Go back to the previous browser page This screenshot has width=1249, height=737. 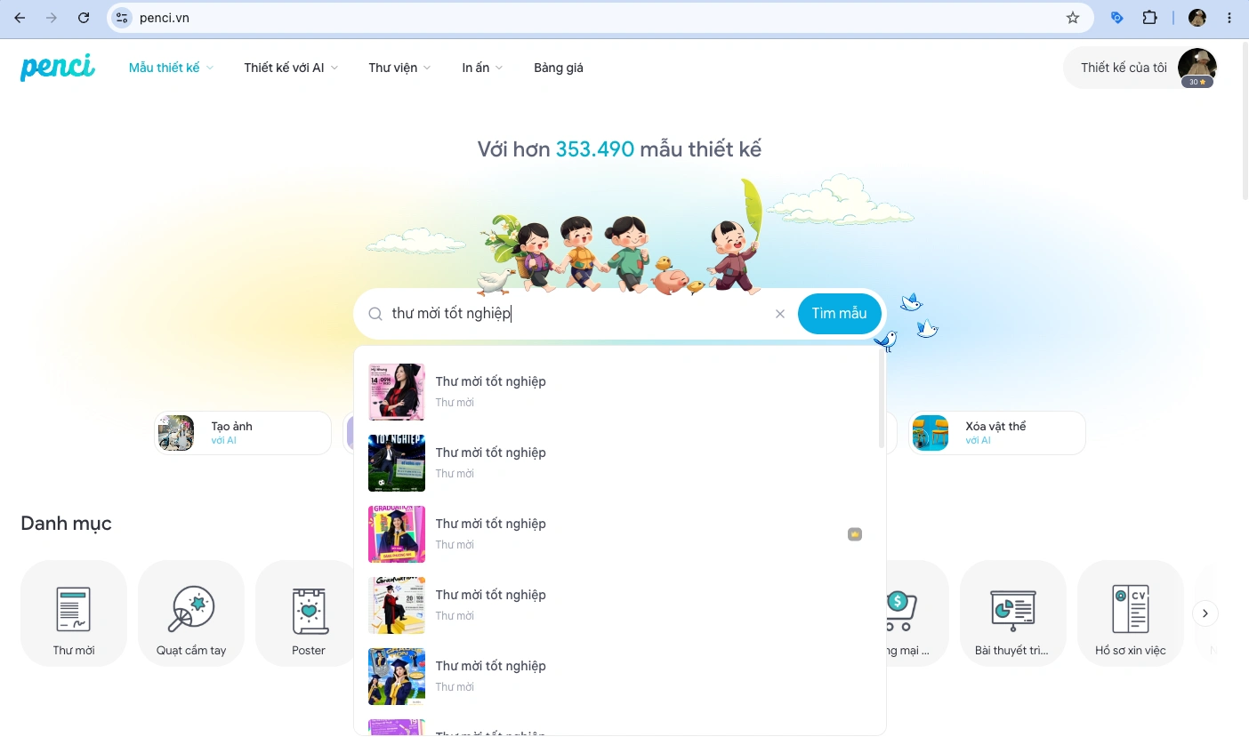point(20,18)
